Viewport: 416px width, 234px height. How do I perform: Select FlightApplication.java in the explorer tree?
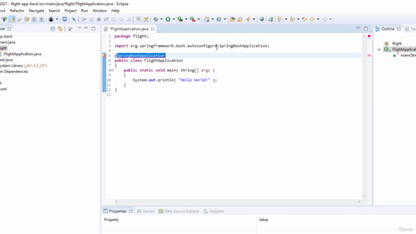[22, 54]
